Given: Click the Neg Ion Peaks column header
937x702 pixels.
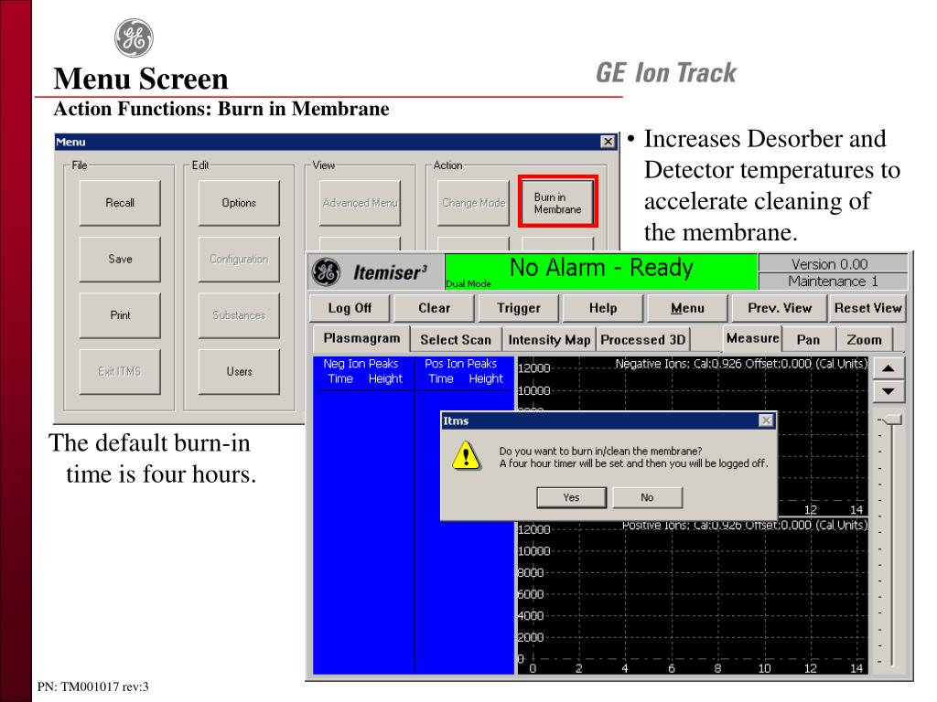Looking at the screenshot, I should click(361, 364).
